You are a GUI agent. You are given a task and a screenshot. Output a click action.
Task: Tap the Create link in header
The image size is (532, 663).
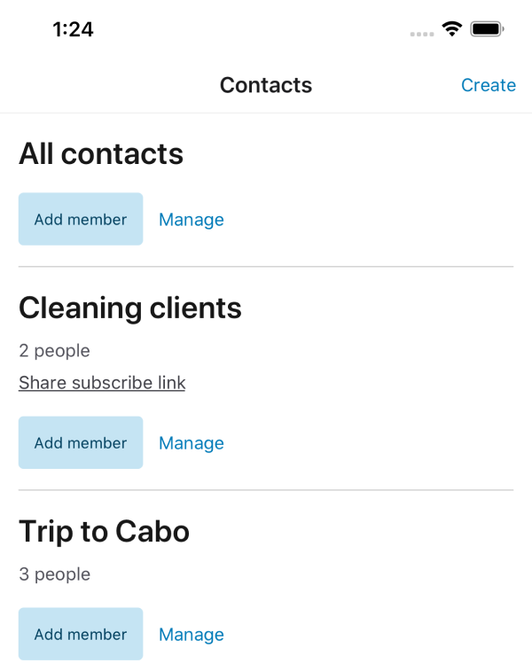(488, 85)
